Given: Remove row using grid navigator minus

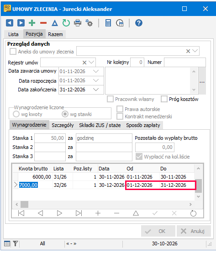Looking at the screenshot, I should [116, 213].
